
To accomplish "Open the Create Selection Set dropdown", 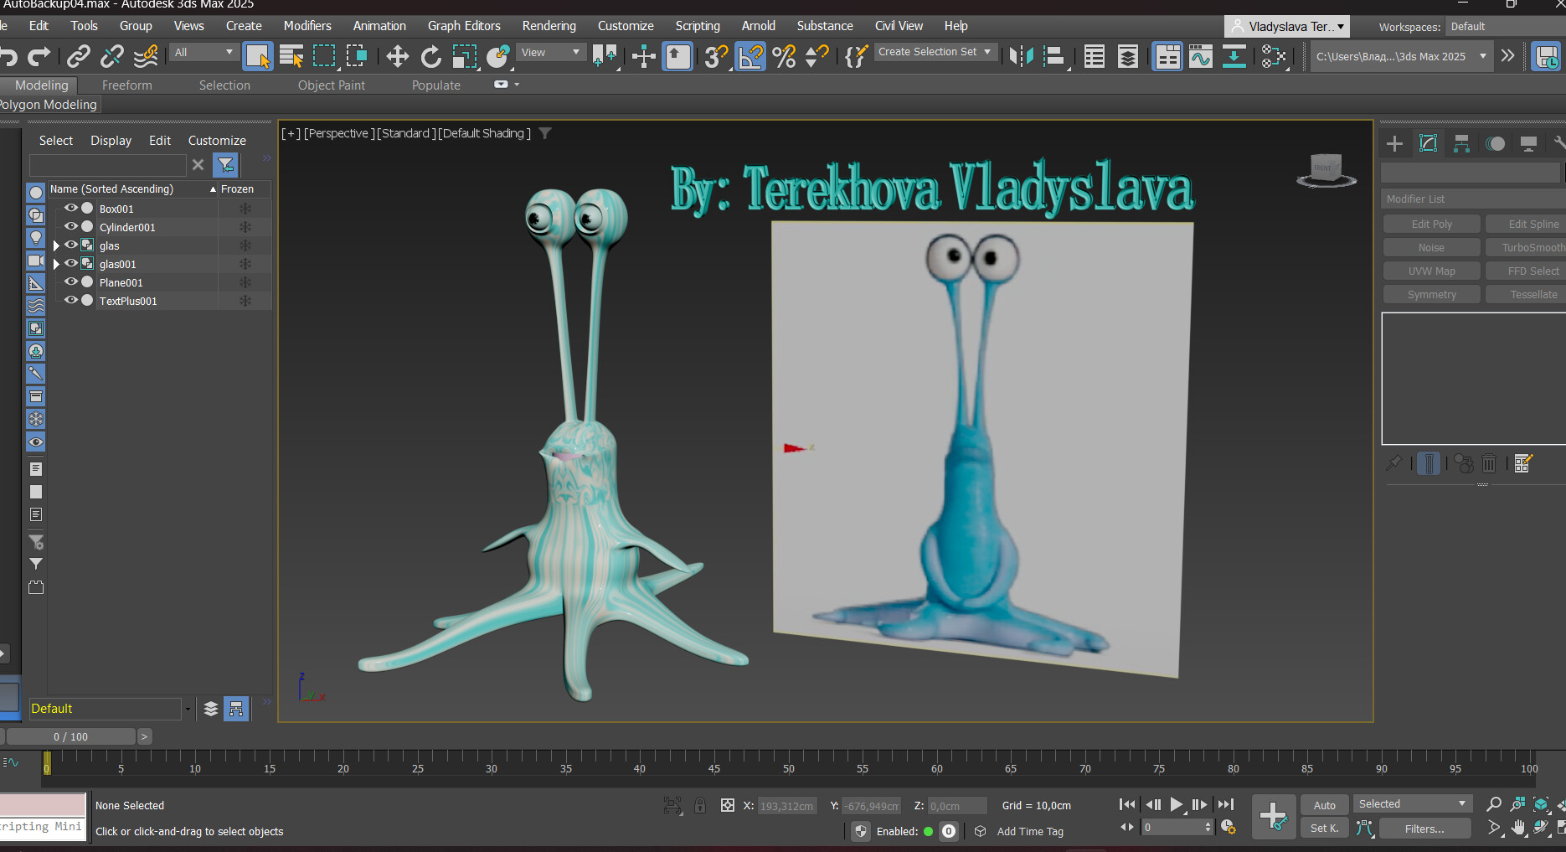I will [935, 52].
